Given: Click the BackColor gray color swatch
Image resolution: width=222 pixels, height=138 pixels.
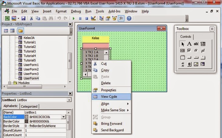Looking at the screenshot, I should [26, 117].
